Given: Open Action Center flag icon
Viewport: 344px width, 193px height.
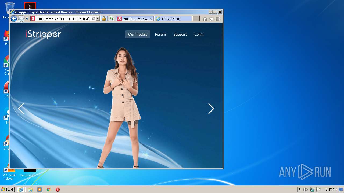Looking at the screenshot, I should [x=318, y=190].
